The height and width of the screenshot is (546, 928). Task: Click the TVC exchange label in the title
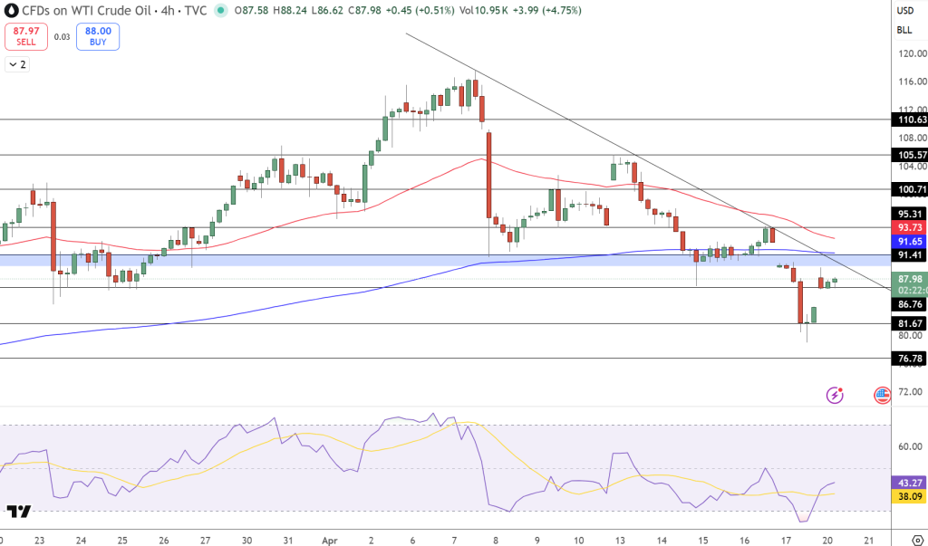point(195,10)
